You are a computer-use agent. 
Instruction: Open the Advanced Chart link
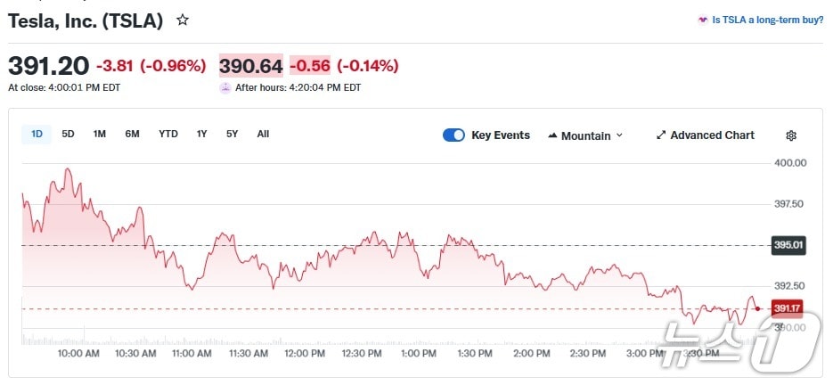click(x=712, y=135)
